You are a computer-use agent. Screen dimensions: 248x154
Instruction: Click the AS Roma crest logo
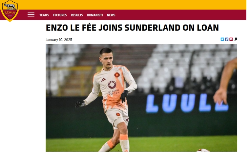tap(10, 10)
